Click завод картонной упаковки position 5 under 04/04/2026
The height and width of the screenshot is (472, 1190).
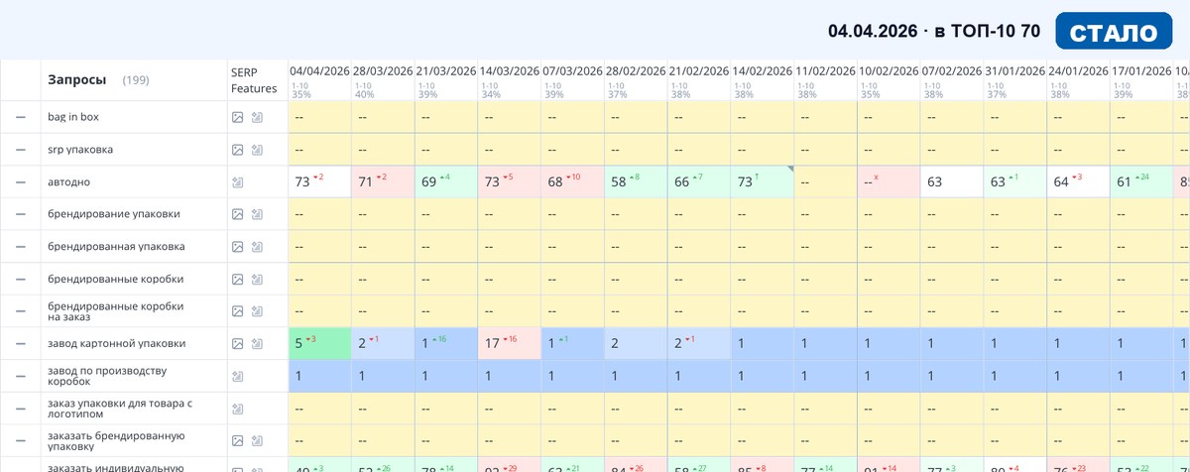[x=319, y=343]
